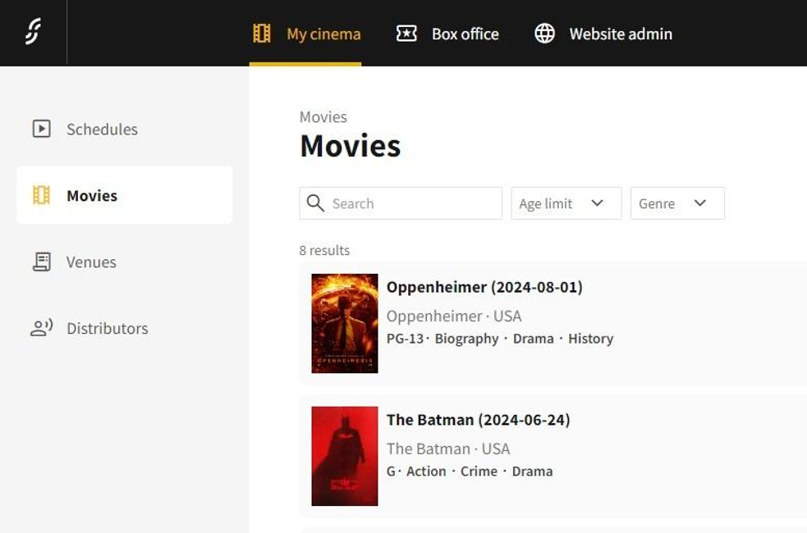
Task: Click the building icon next to Venues
Action: coord(41,262)
